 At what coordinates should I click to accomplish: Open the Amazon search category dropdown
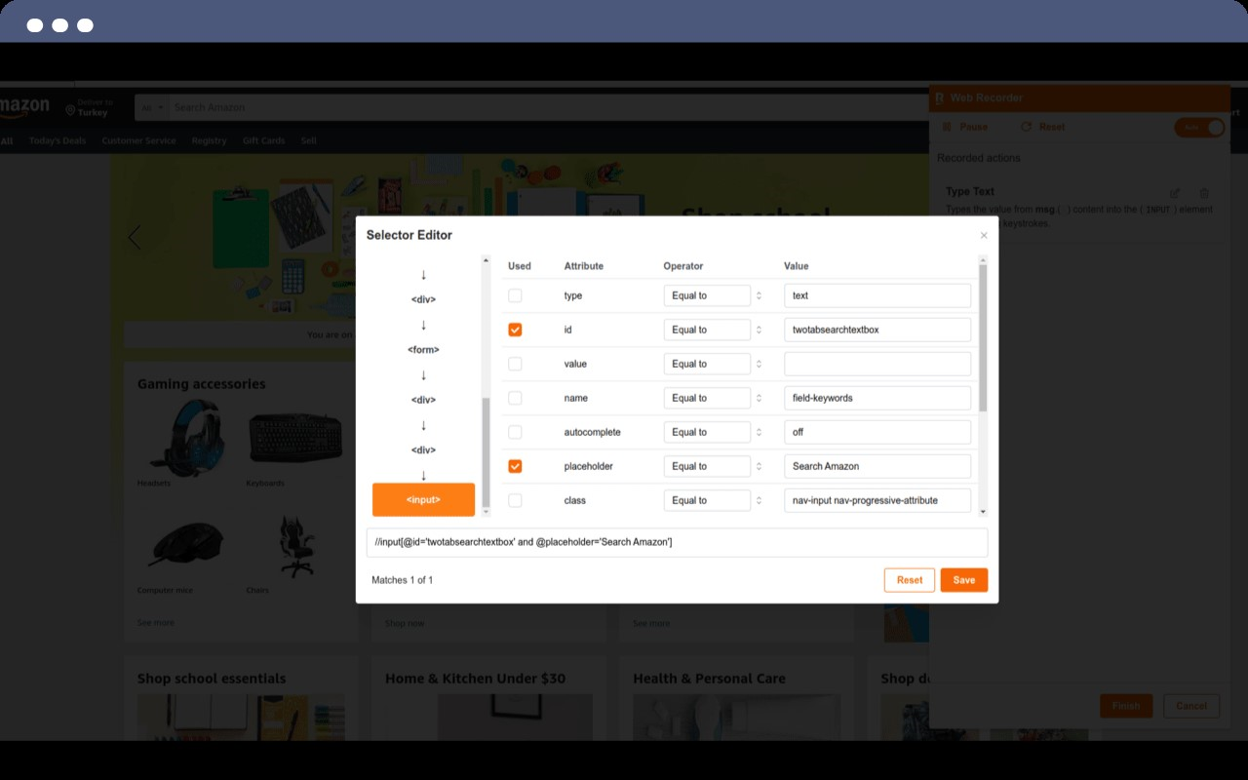[151, 107]
